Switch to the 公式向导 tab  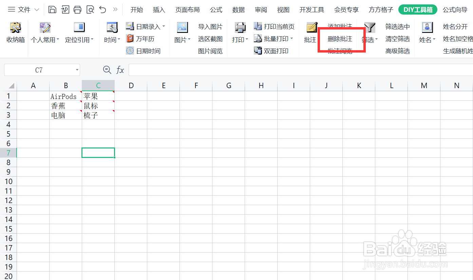[x=455, y=10]
